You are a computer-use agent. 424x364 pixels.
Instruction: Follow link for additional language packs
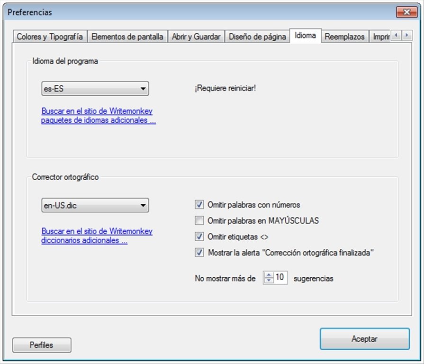pyautogui.click(x=99, y=116)
